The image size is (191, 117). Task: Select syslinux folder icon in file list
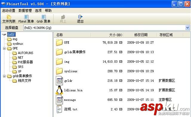(59, 71)
